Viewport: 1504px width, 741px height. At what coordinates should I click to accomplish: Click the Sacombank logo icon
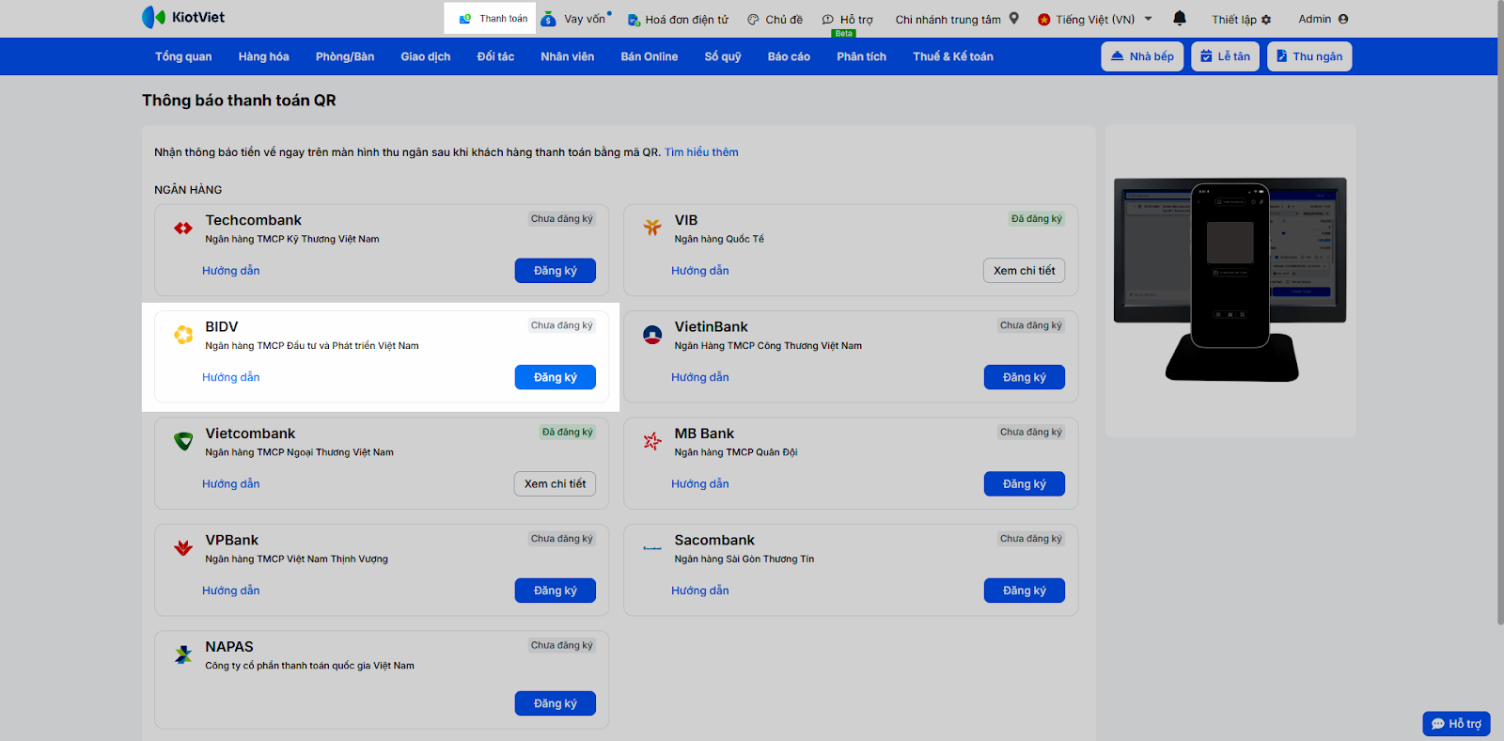(652, 547)
